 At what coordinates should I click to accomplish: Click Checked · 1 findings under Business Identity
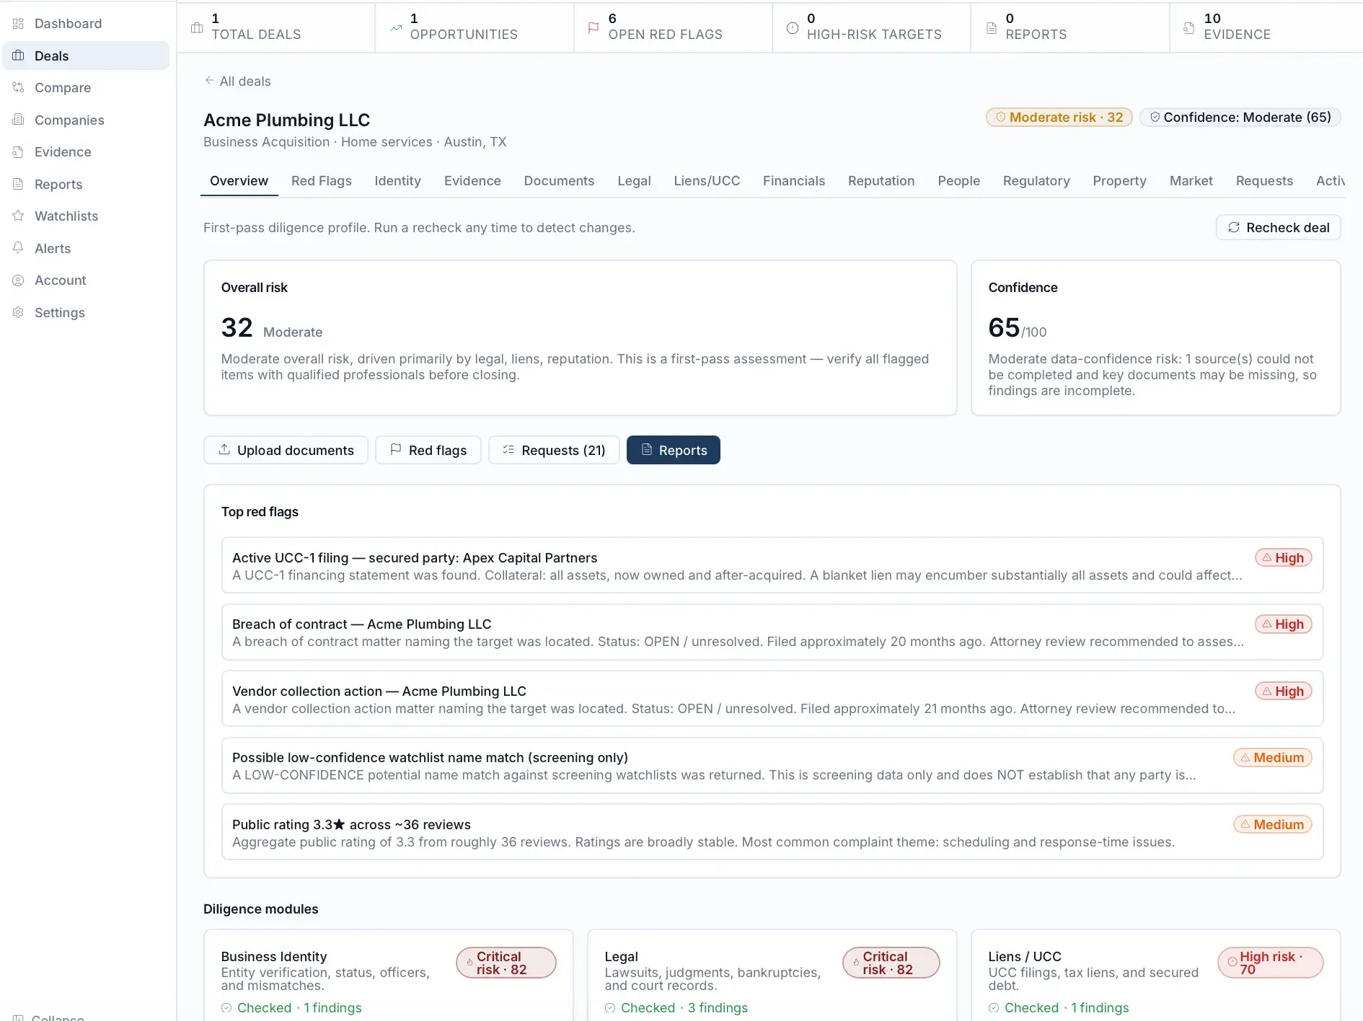291,1008
